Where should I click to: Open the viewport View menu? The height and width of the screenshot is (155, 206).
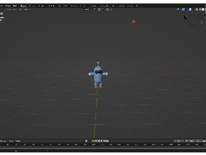(9, 9)
